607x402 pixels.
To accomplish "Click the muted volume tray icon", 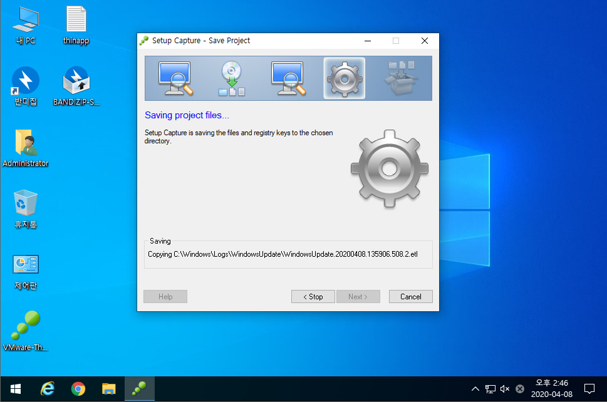I will (x=505, y=389).
